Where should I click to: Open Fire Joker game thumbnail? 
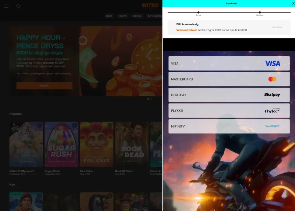97,144
